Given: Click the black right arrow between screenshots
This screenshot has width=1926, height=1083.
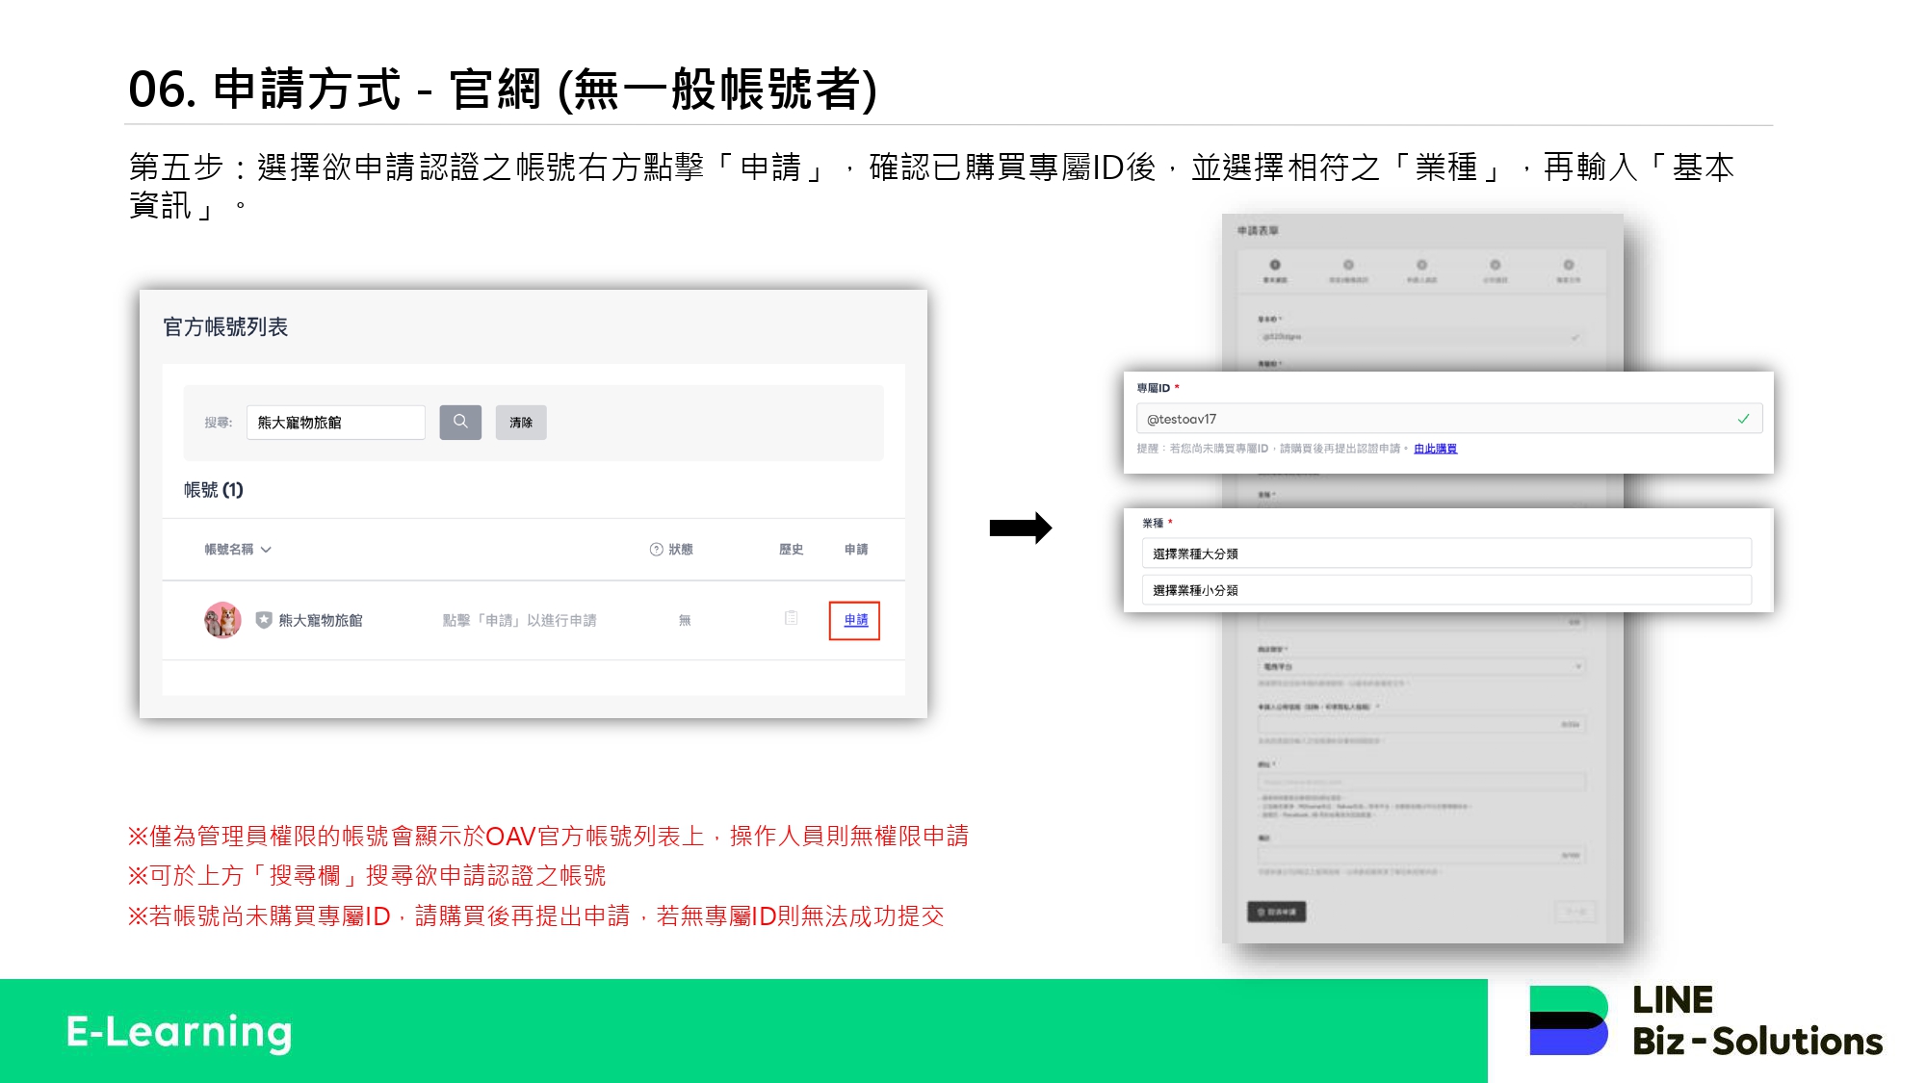Looking at the screenshot, I should click(1021, 528).
